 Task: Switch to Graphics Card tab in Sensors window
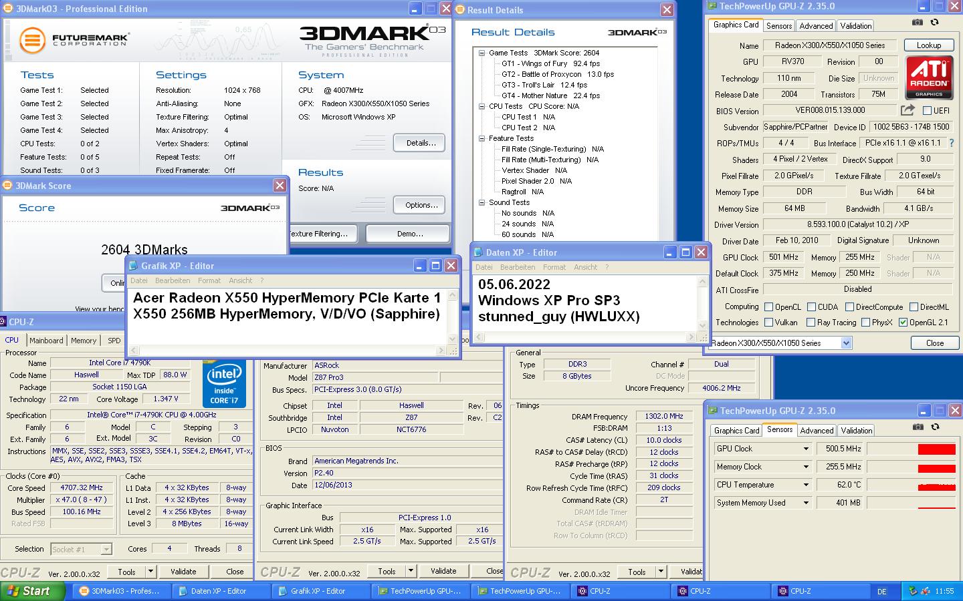(x=736, y=431)
